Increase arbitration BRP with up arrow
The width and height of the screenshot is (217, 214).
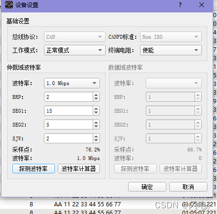point(96,95)
